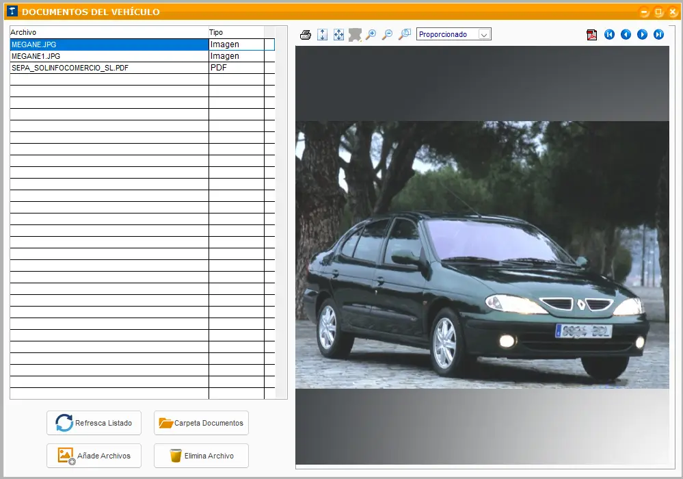Zoom out with the minus magnifier

pos(387,35)
